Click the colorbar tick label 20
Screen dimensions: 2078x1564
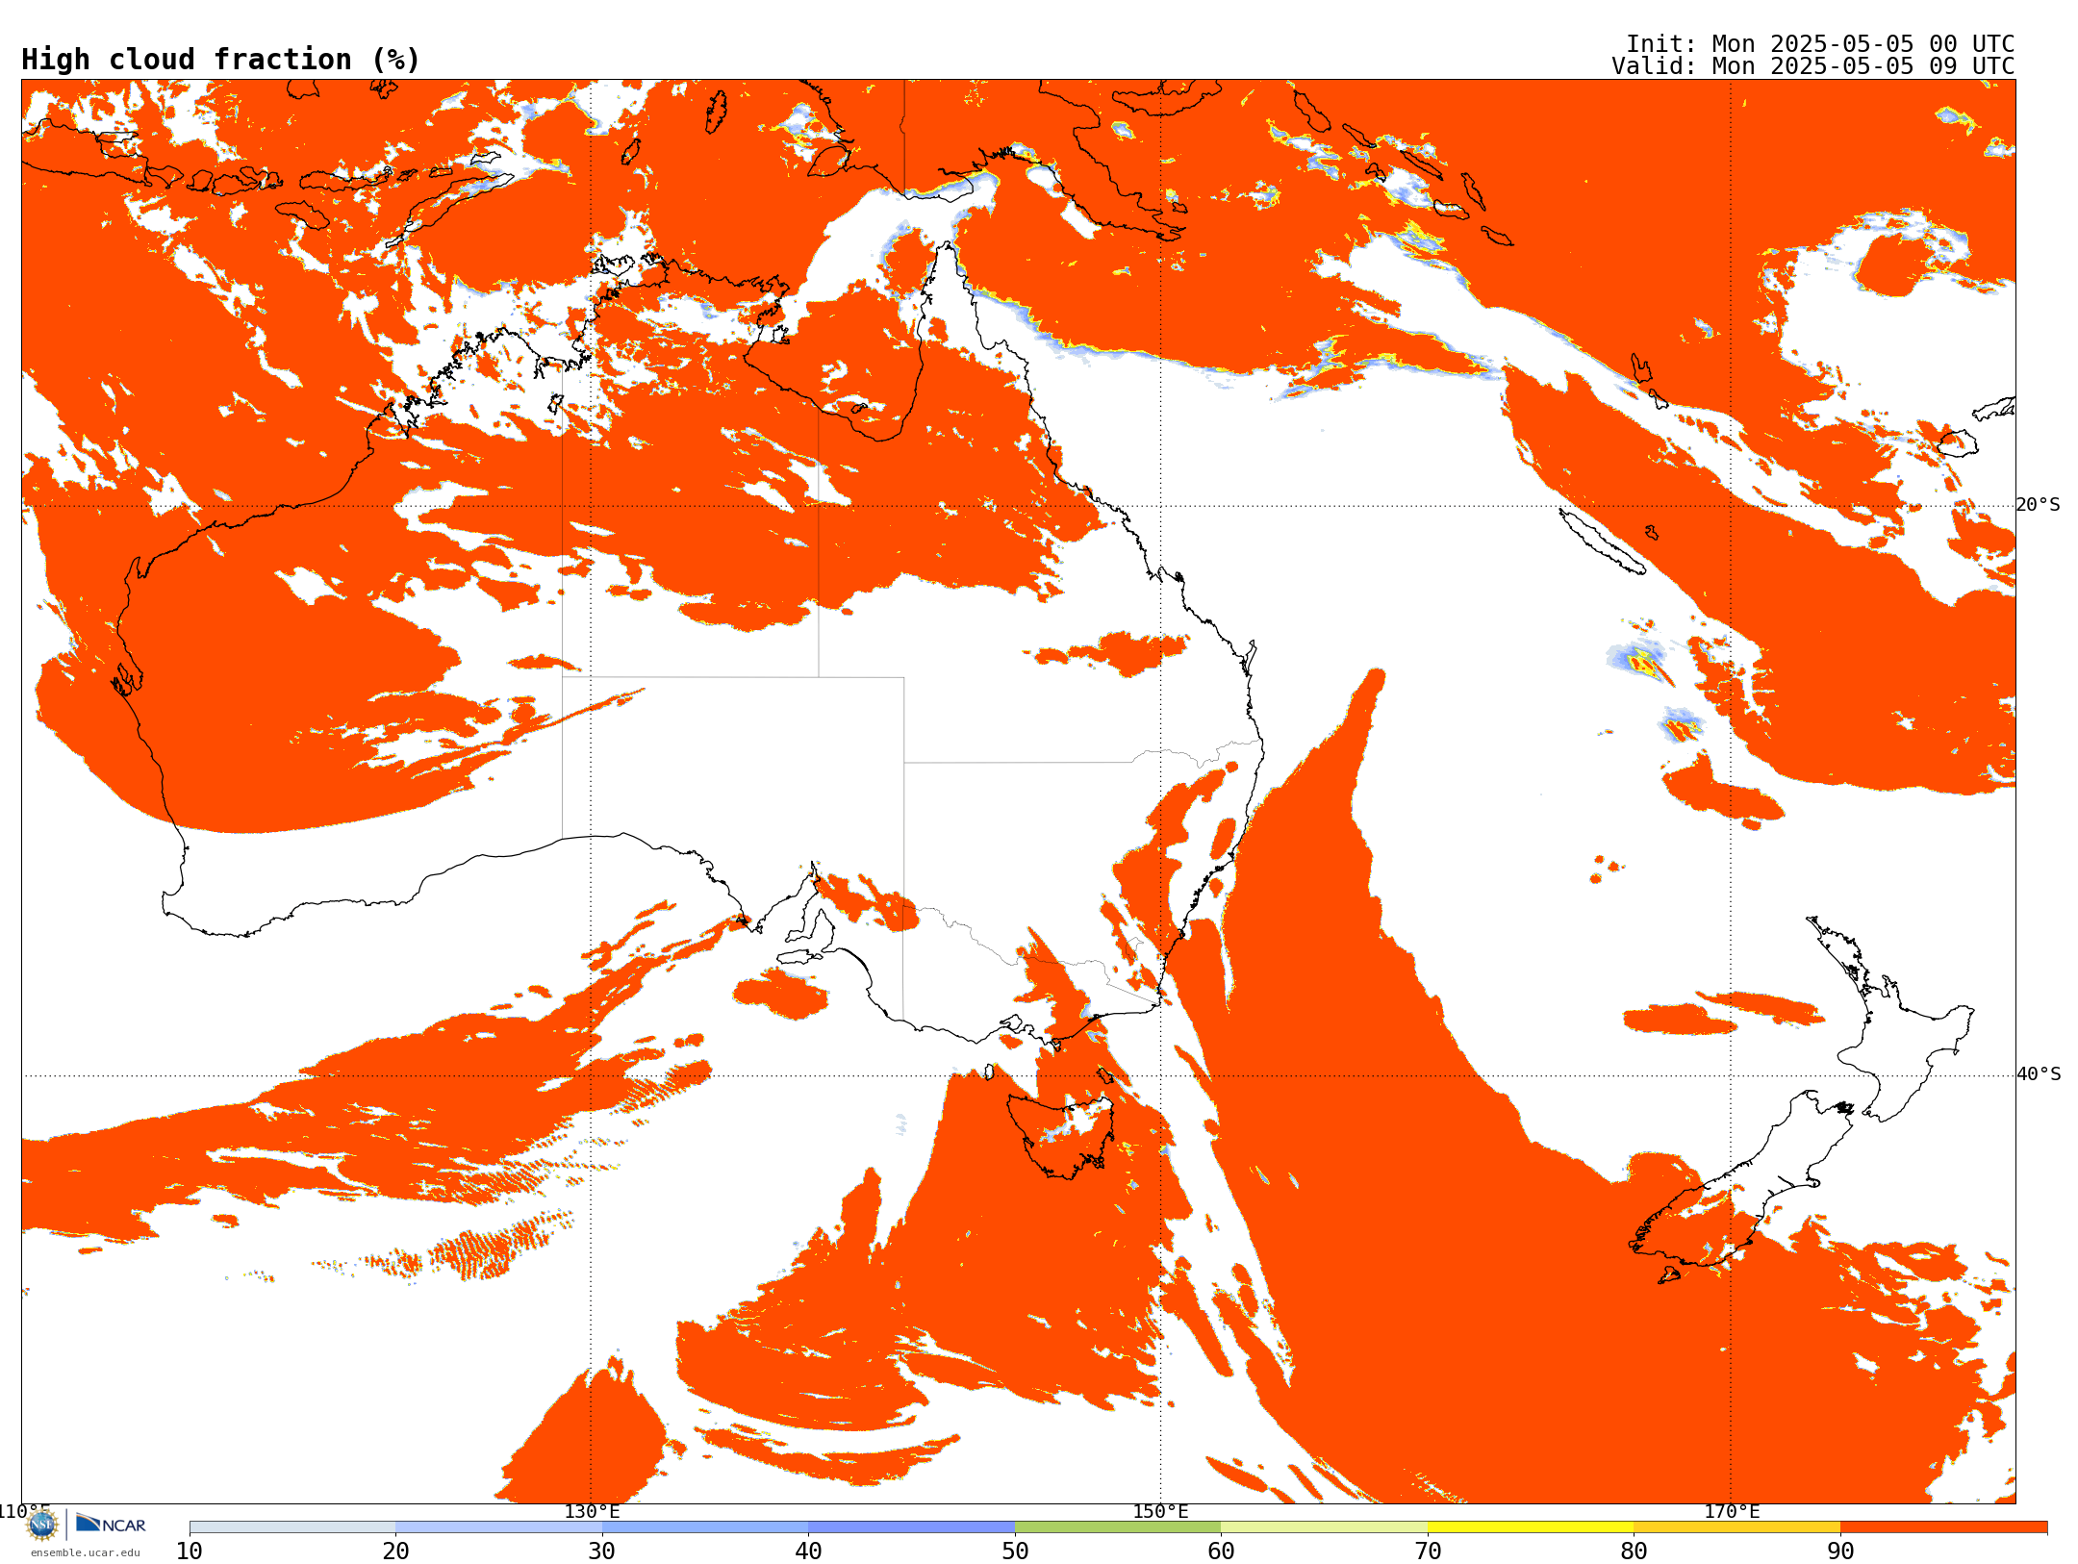(x=395, y=1551)
